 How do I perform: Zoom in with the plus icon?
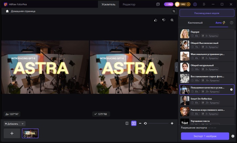172,123
